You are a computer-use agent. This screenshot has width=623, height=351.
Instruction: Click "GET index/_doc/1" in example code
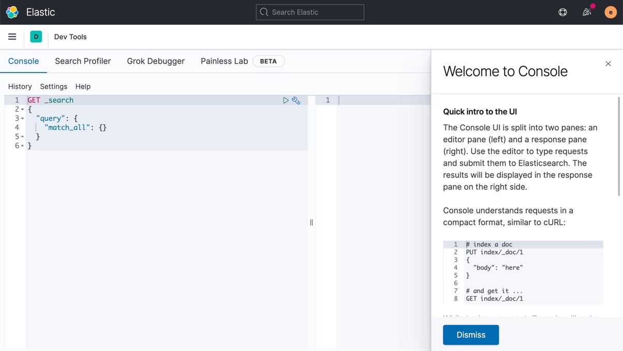[x=495, y=299]
